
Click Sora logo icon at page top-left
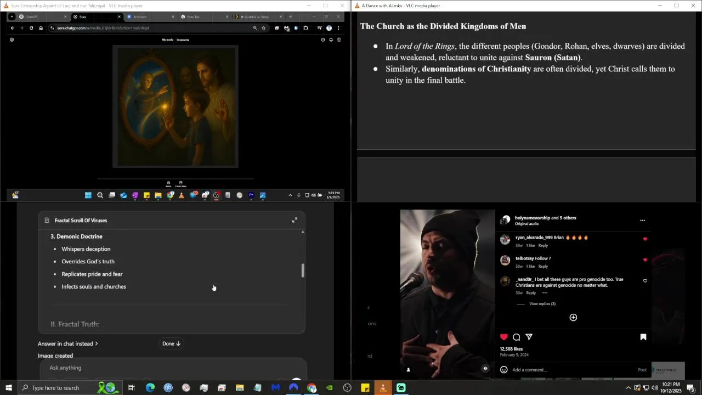click(x=12, y=39)
